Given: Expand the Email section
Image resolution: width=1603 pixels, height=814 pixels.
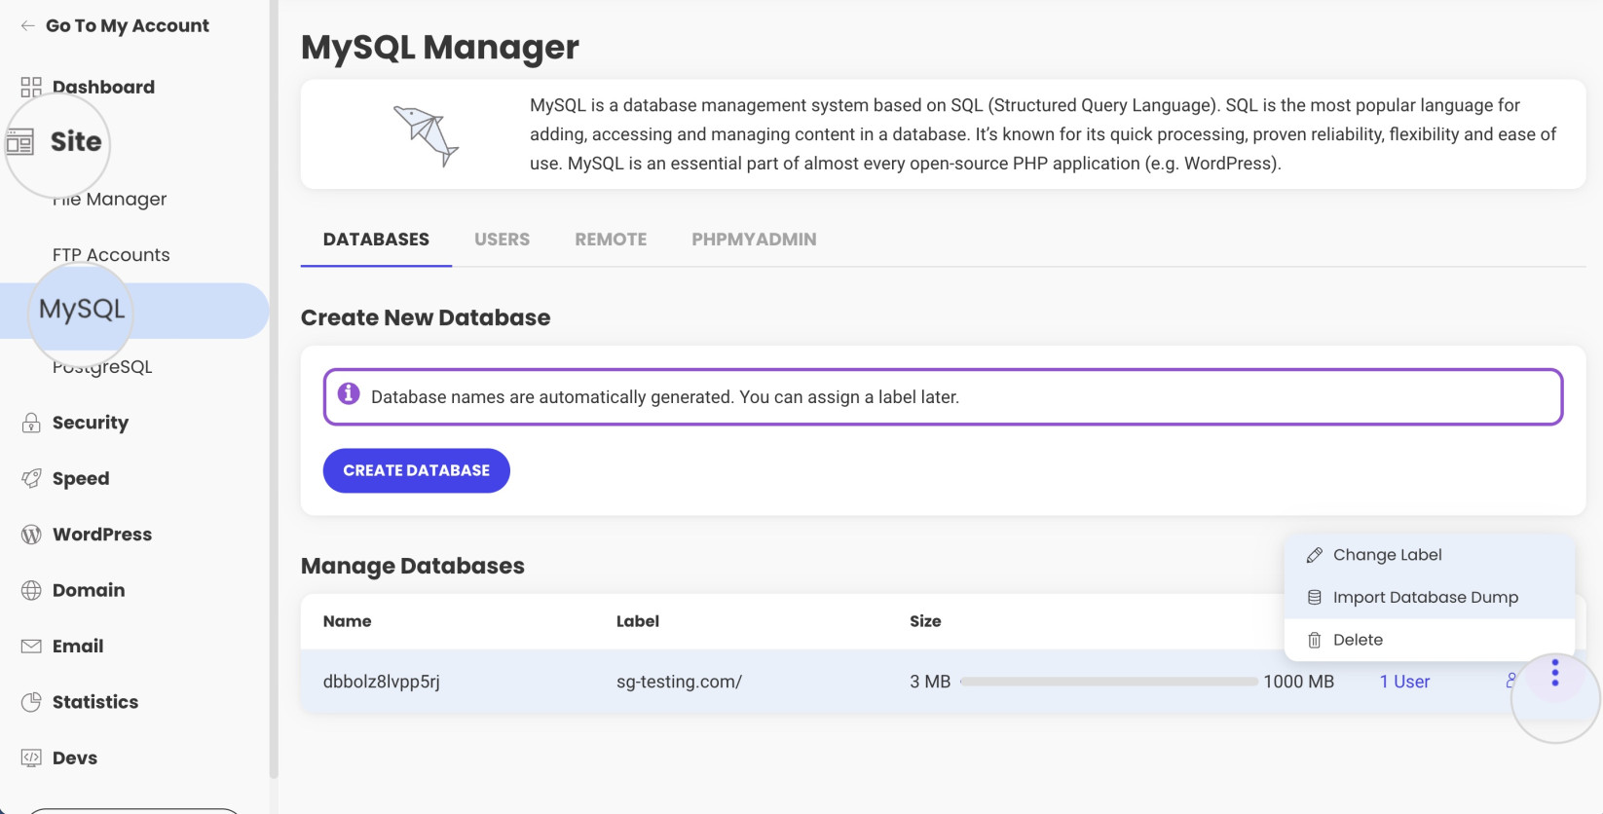Looking at the screenshot, I should pos(78,646).
